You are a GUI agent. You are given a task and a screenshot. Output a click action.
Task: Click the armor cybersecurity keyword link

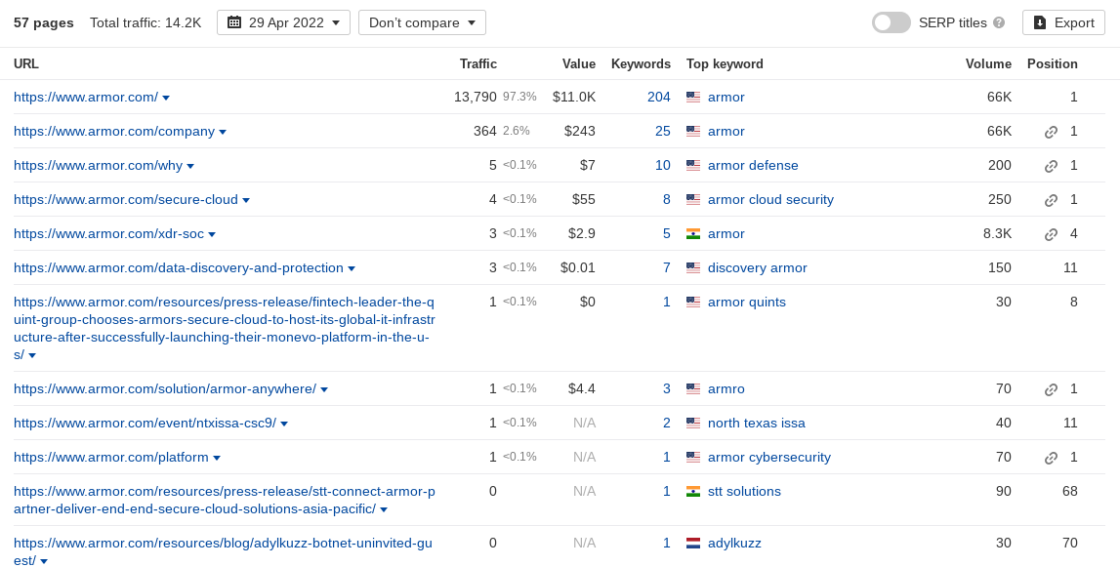tap(769, 458)
